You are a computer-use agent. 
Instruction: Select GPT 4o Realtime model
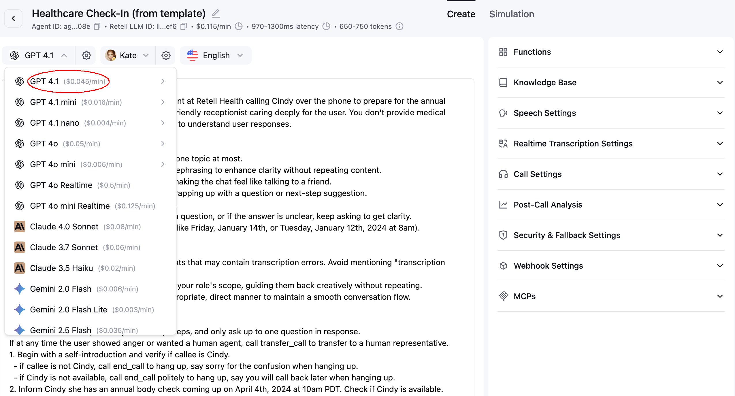tap(90, 185)
